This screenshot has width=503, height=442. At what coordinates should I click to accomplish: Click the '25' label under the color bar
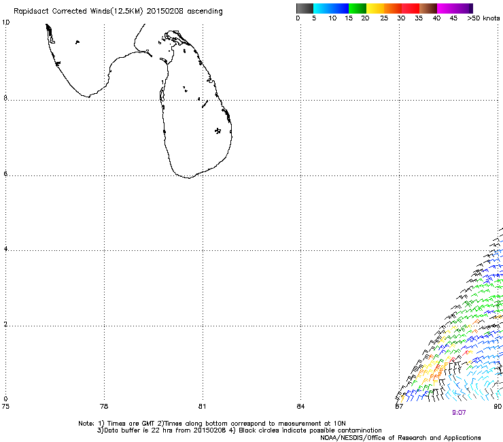point(384,18)
